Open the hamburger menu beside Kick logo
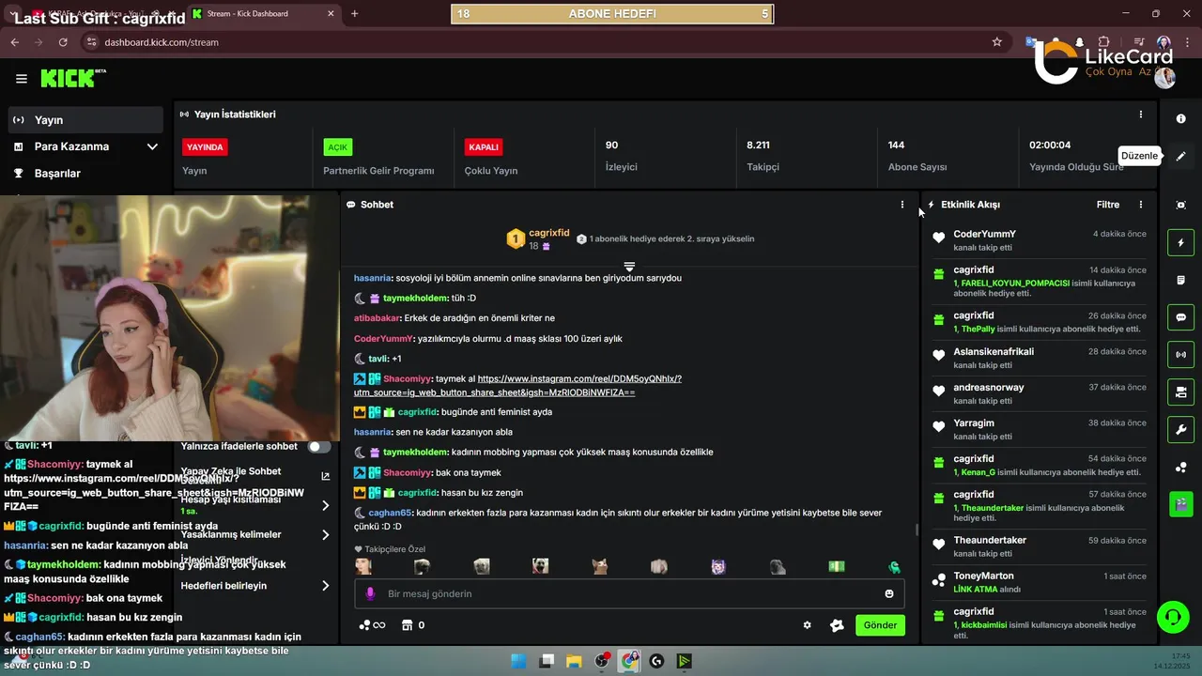Viewport: 1202px width, 676px height. [x=22, y=79]
